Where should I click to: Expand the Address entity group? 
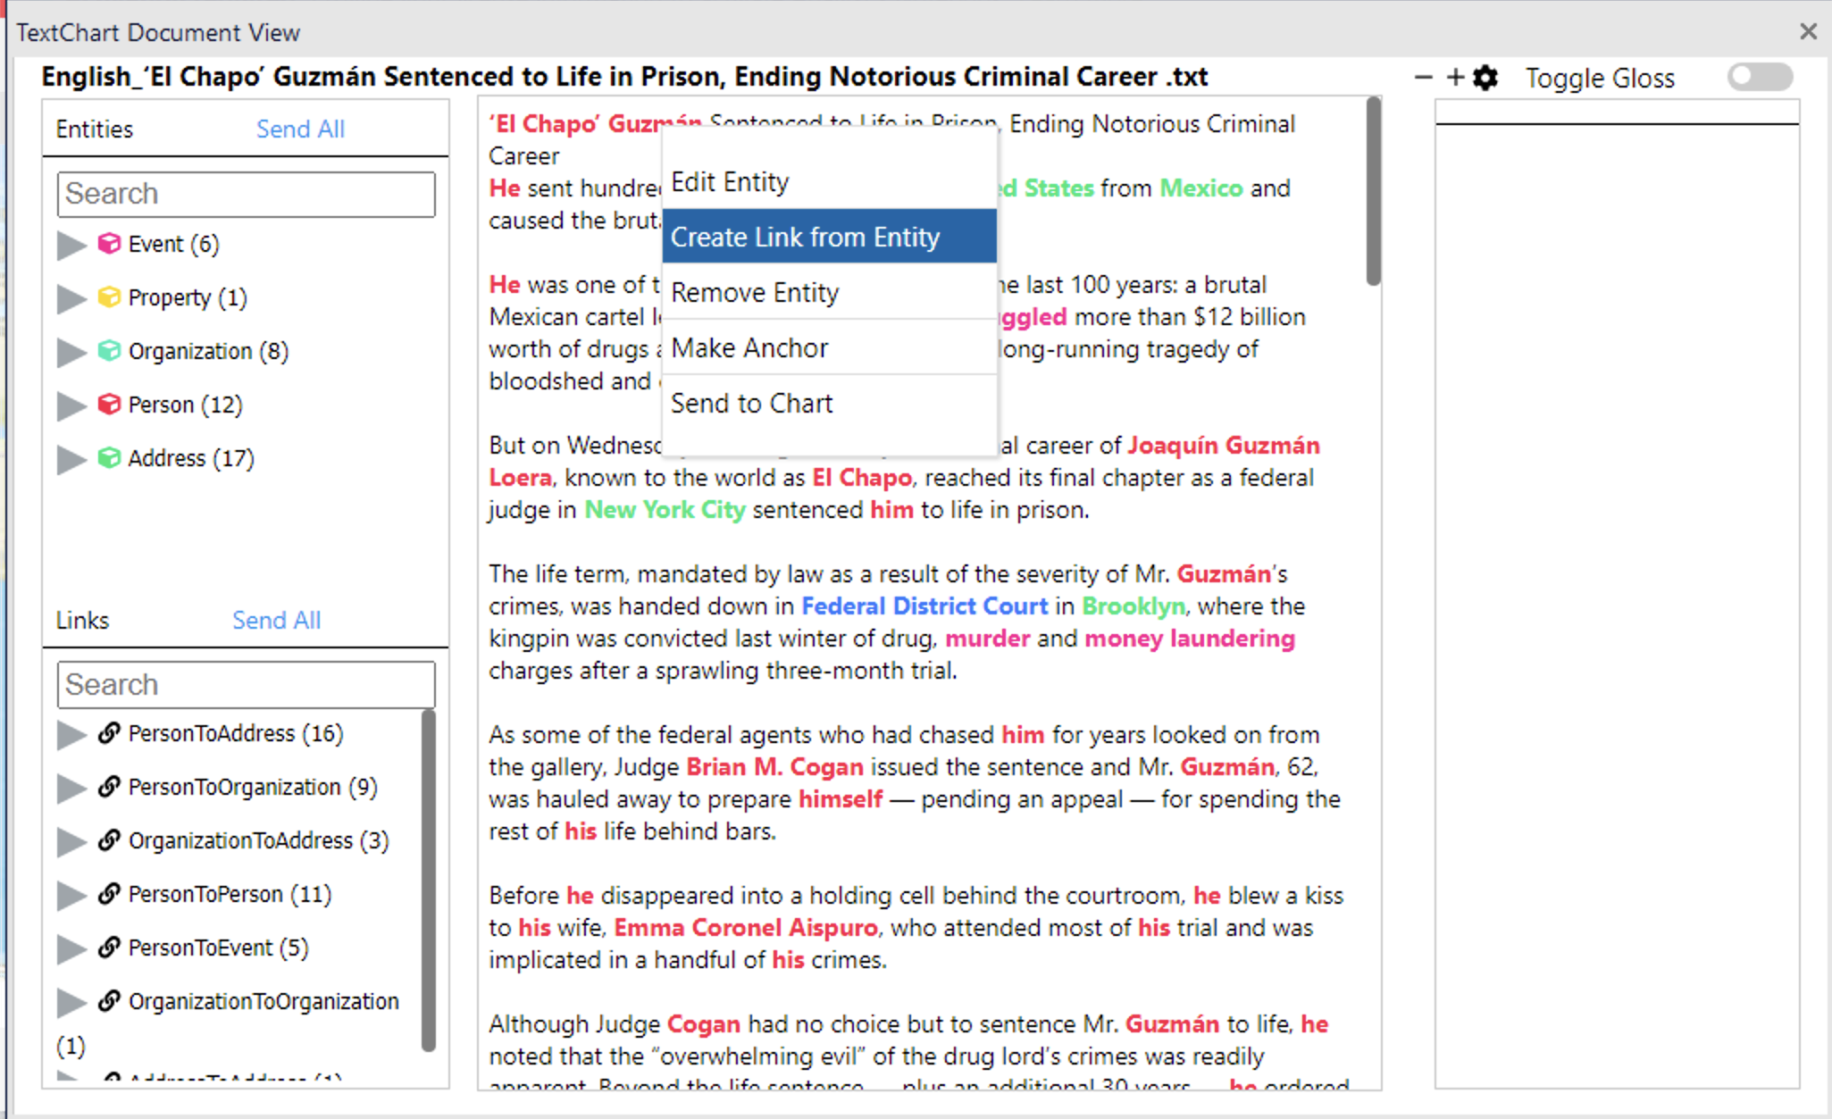(71, 459)
